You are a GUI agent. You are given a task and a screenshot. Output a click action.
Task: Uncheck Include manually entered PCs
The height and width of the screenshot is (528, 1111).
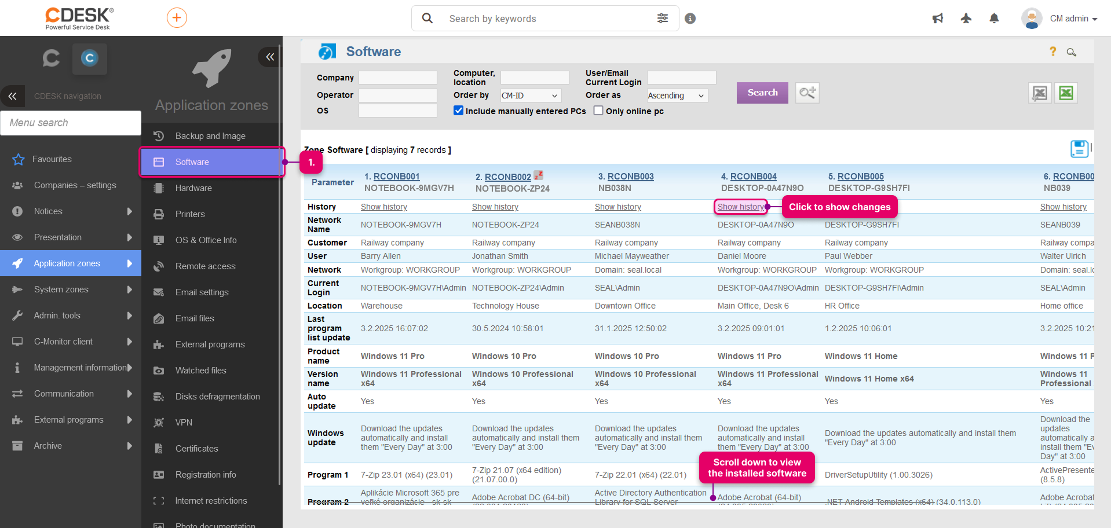coord(459,111)
